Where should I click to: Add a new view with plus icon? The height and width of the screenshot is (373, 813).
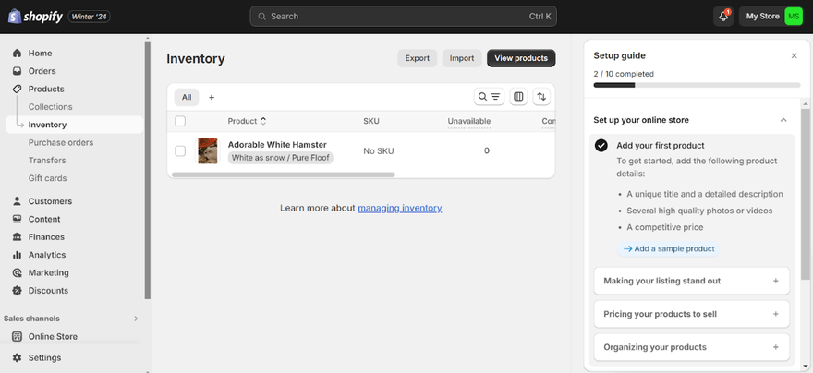[212, 97]
